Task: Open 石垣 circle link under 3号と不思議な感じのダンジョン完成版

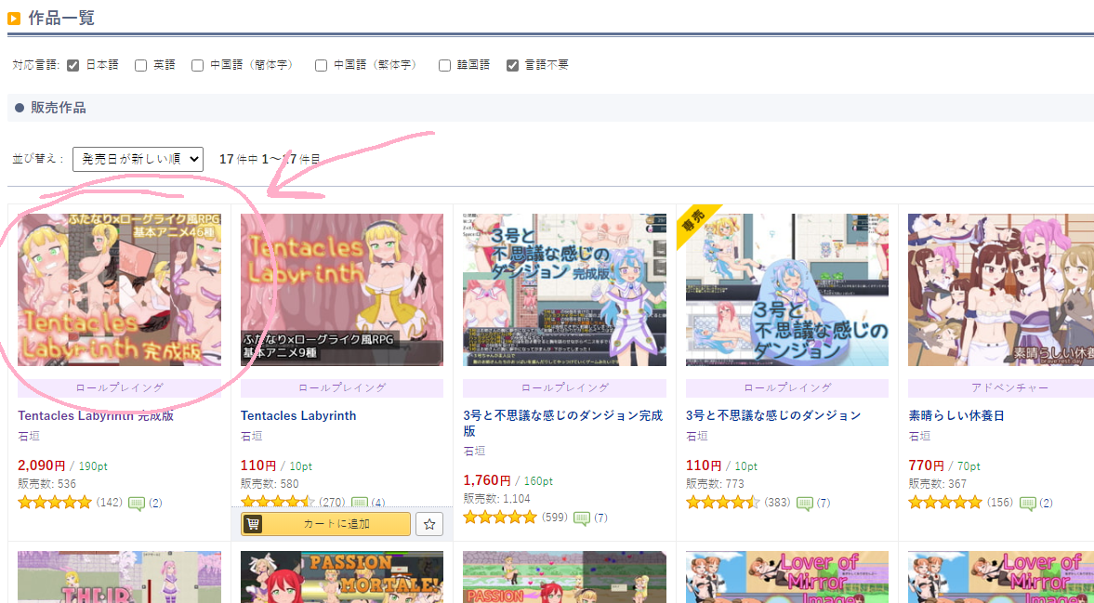Action: click(x=474, y=451)
